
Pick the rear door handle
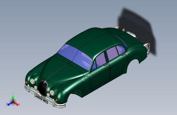[x=123, y=54]
